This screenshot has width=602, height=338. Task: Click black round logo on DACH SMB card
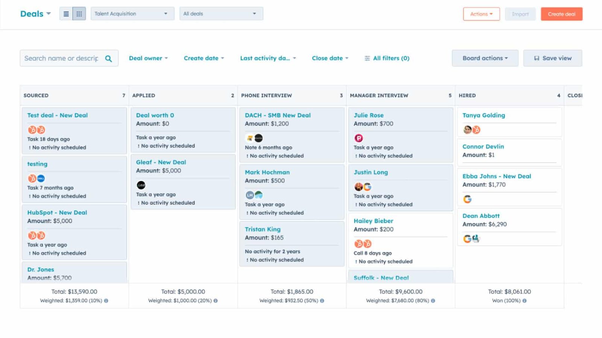(x=259, y=138)
